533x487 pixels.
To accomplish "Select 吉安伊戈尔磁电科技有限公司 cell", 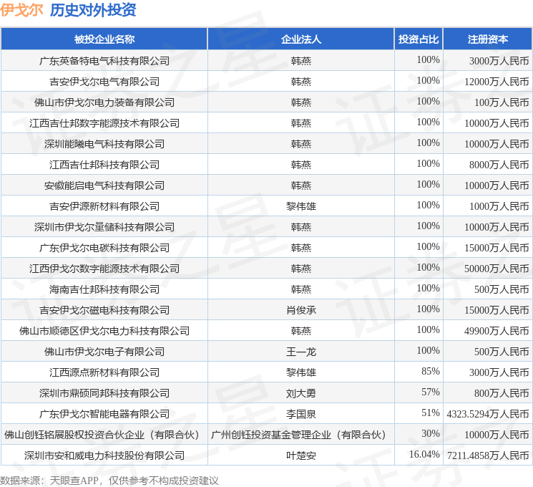I will pyautogui.click(x=104, y=310).
